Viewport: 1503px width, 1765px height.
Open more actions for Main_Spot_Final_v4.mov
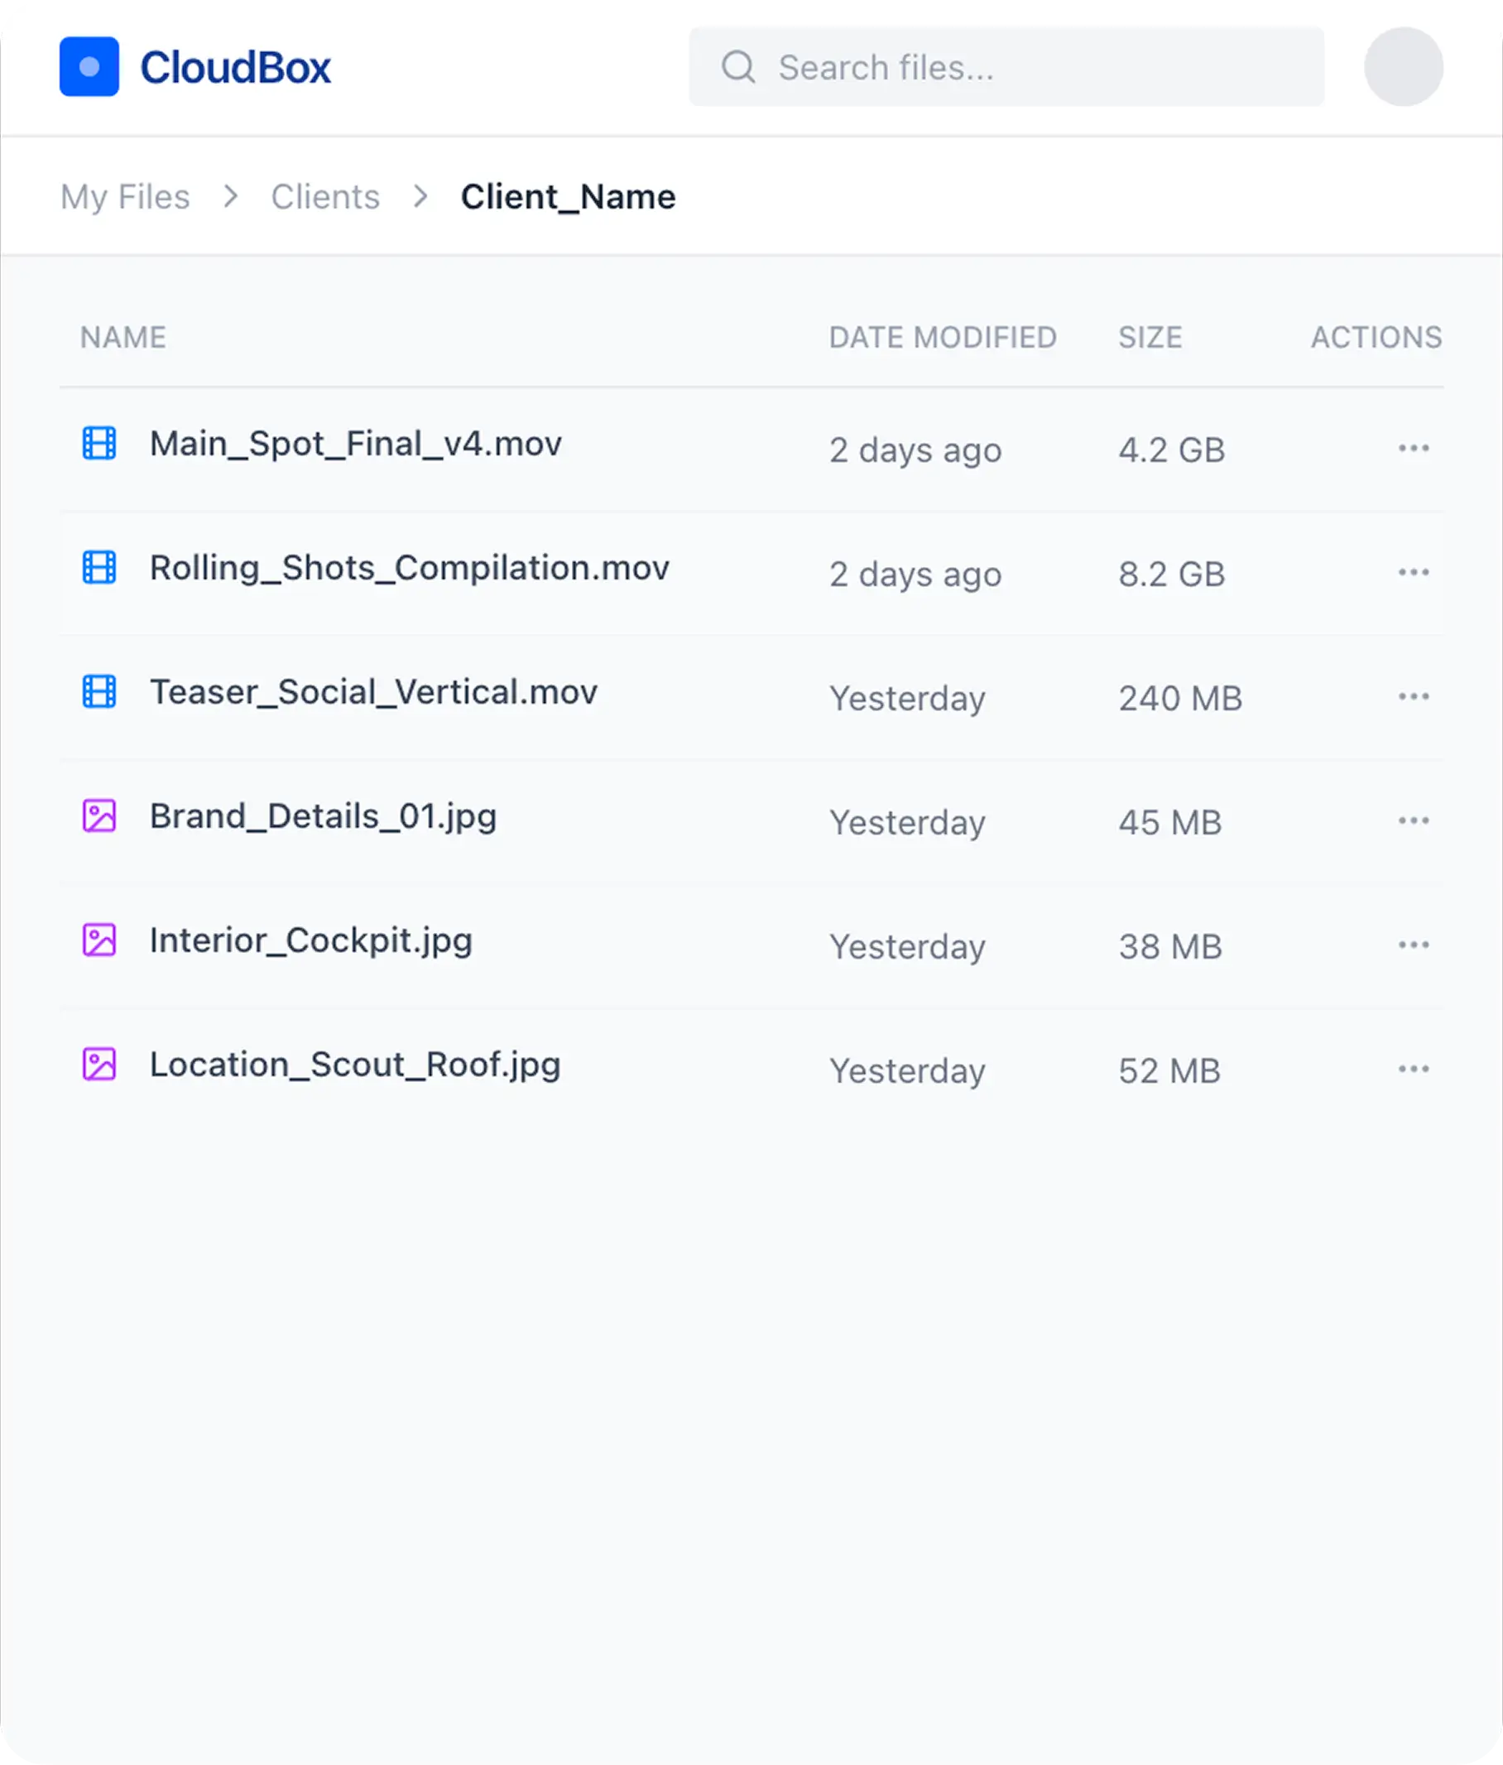1414,448
